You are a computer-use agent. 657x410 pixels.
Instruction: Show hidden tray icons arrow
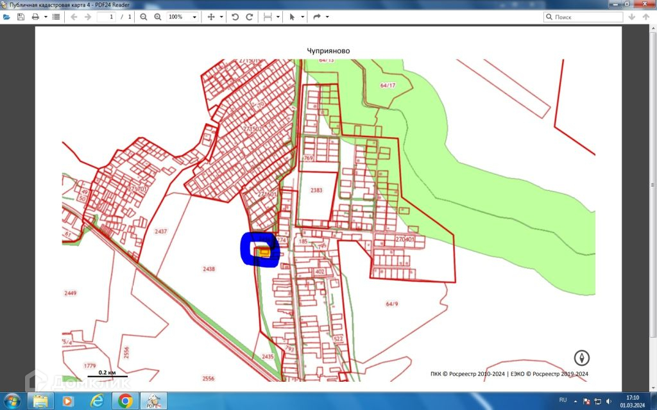pos(576,401)
